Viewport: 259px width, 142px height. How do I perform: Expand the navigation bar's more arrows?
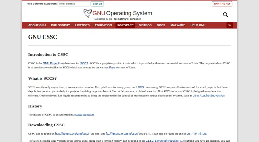230,25
